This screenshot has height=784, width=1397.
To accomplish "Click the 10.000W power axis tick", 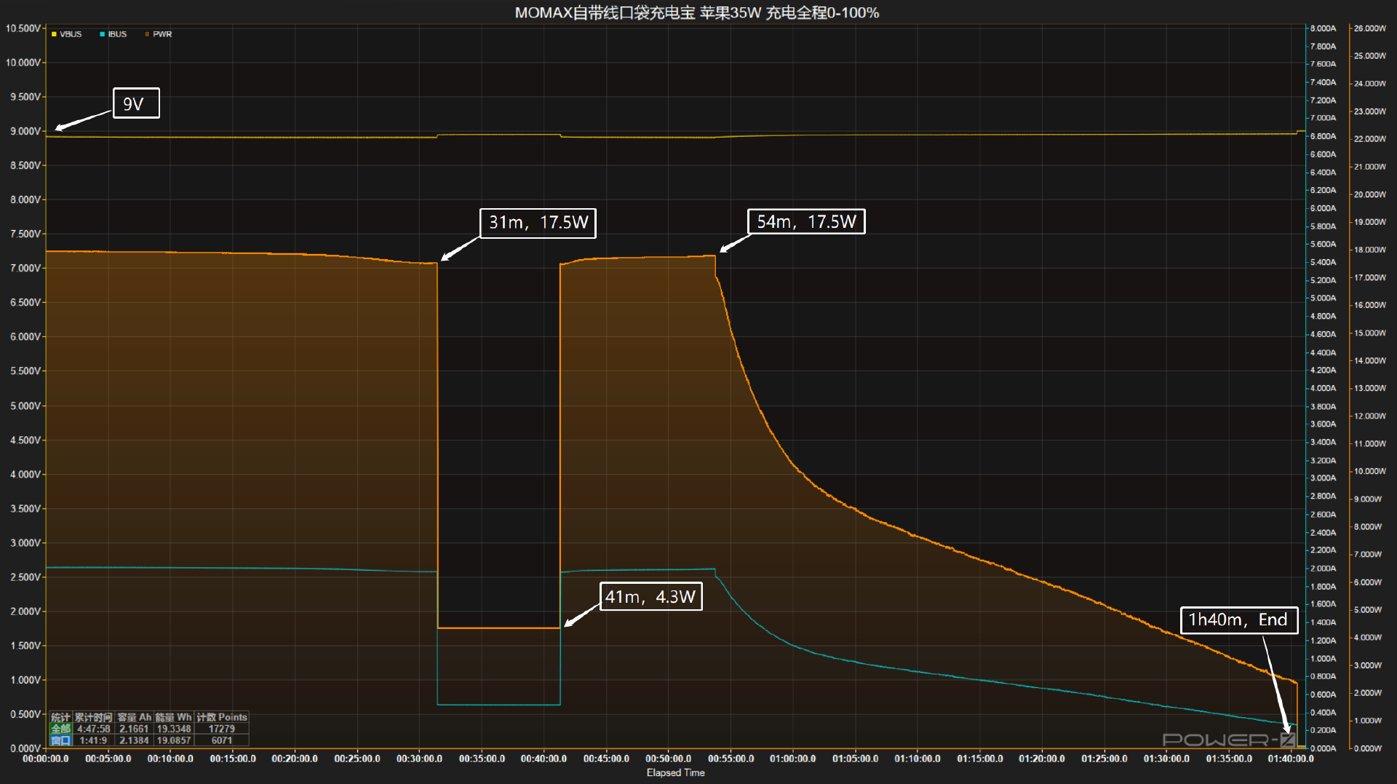I will click(1370, 471).
